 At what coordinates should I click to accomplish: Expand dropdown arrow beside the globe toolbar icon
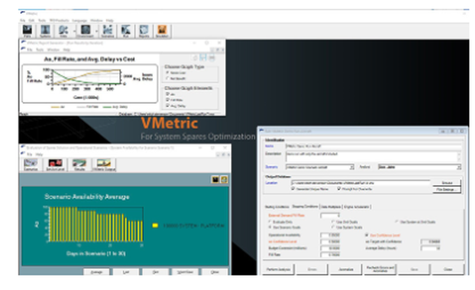pyautogui.click(x=96, y=31)
